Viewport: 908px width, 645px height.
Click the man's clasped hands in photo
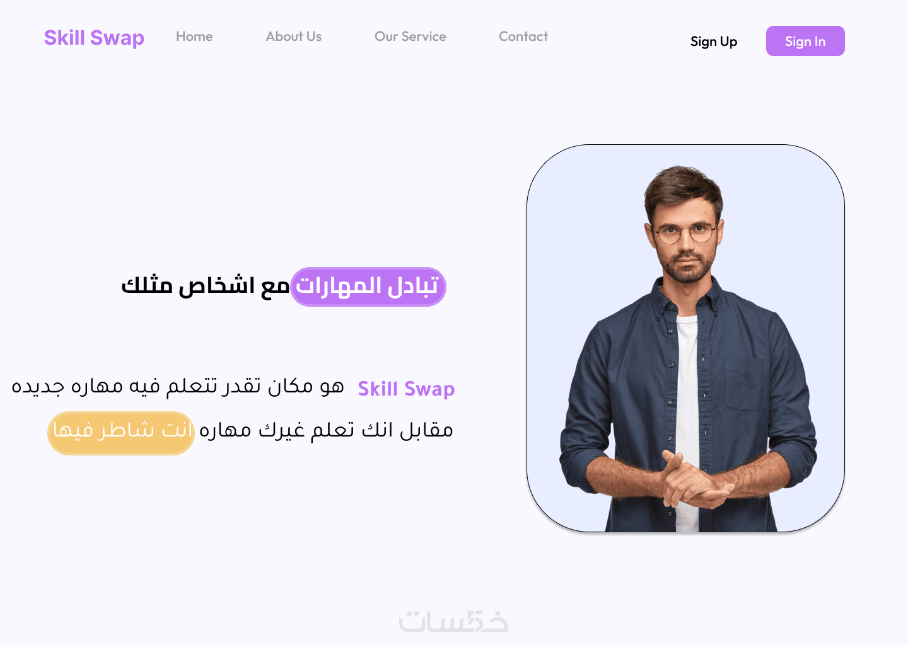click(696, 480)
